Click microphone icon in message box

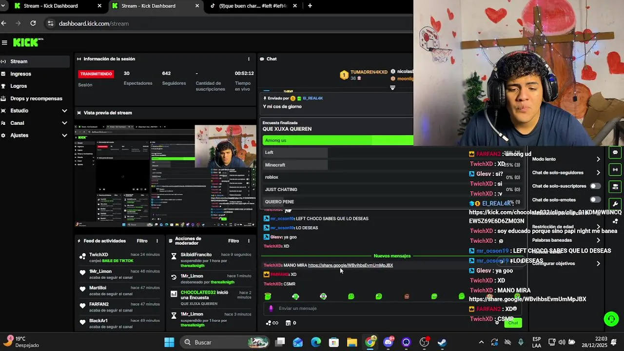(x=271, y=309)
